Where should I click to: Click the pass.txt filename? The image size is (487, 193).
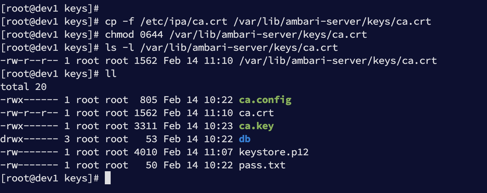pyautogui.click(x=262, y=165)
